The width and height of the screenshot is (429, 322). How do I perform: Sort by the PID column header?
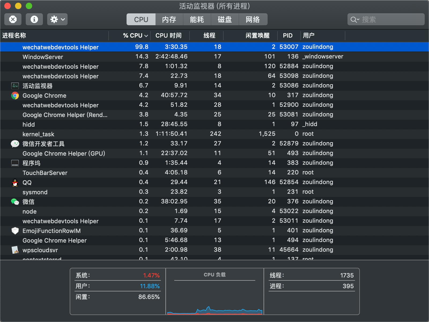pos(289,35)
